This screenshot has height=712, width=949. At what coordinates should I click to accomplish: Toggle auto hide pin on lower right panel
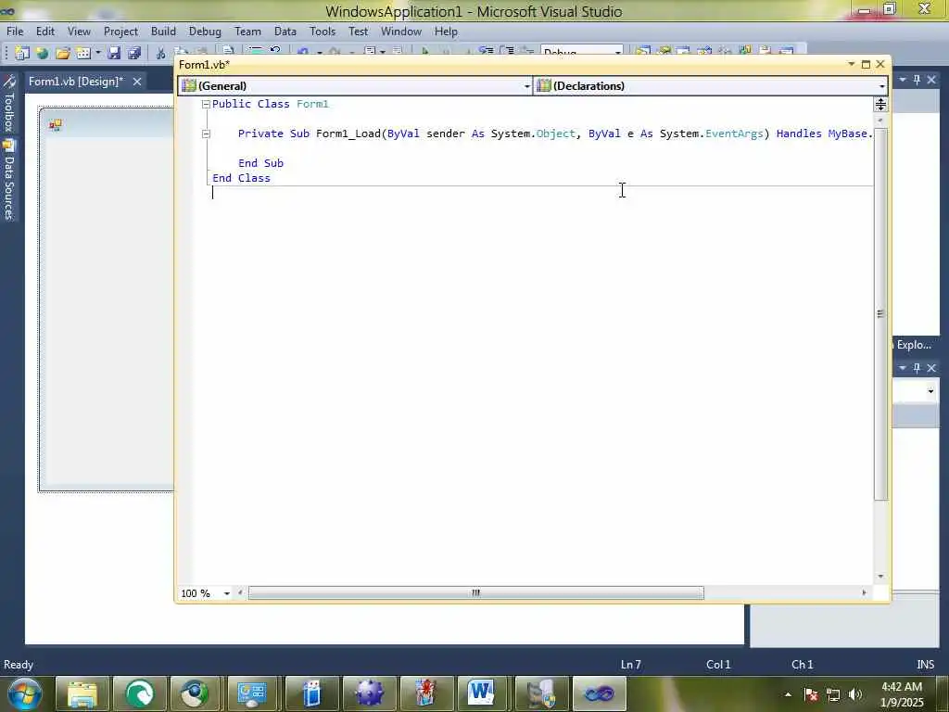917,367
